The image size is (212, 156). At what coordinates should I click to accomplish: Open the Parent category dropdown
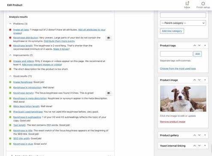tap(183, 23)
